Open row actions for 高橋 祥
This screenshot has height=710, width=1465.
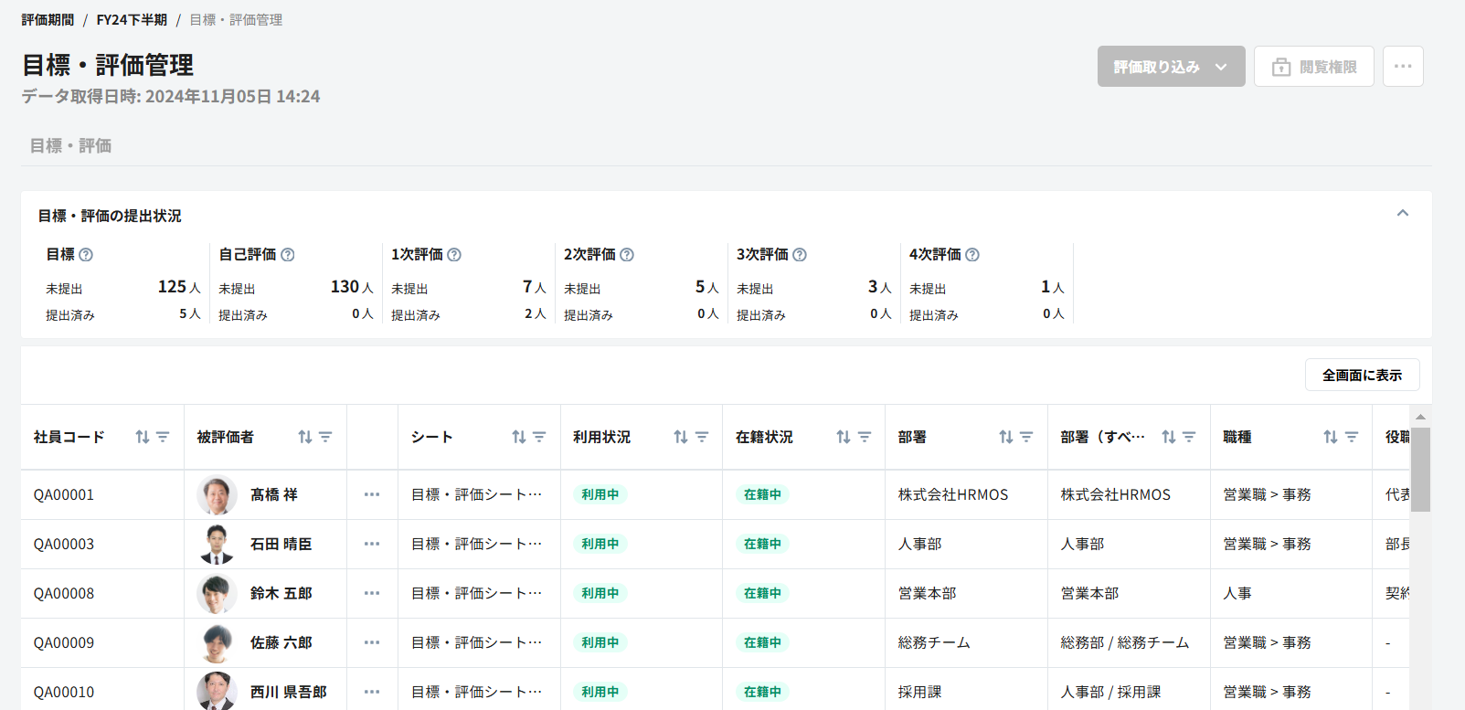pos(372,494)
